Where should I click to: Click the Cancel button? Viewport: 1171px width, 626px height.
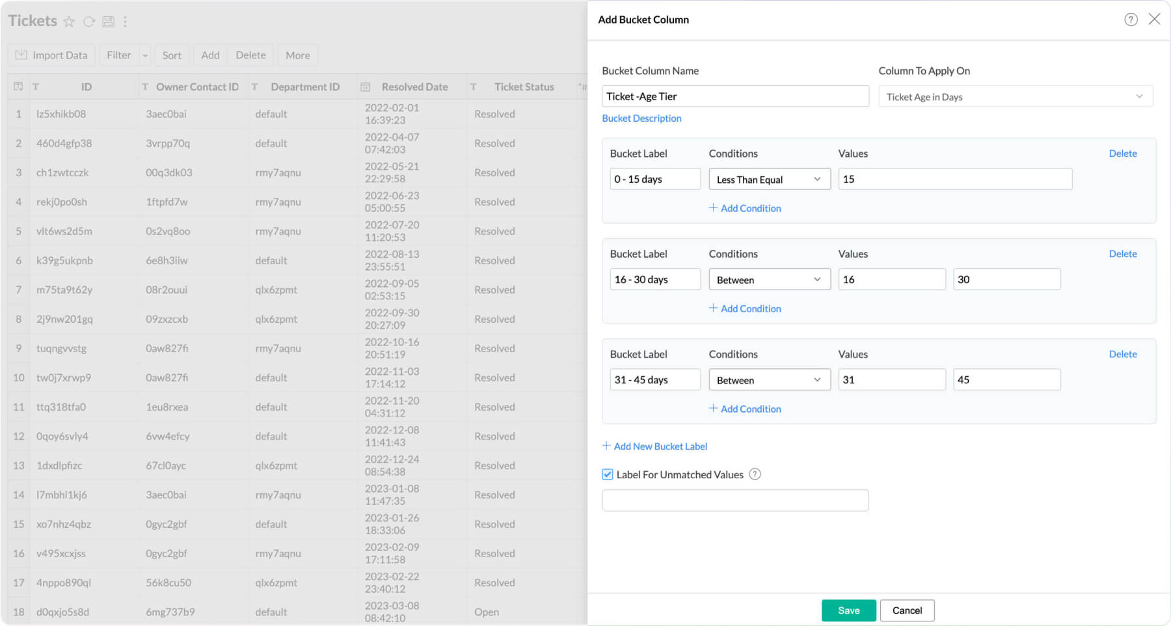pyautogui.click(x=907, y=610)
